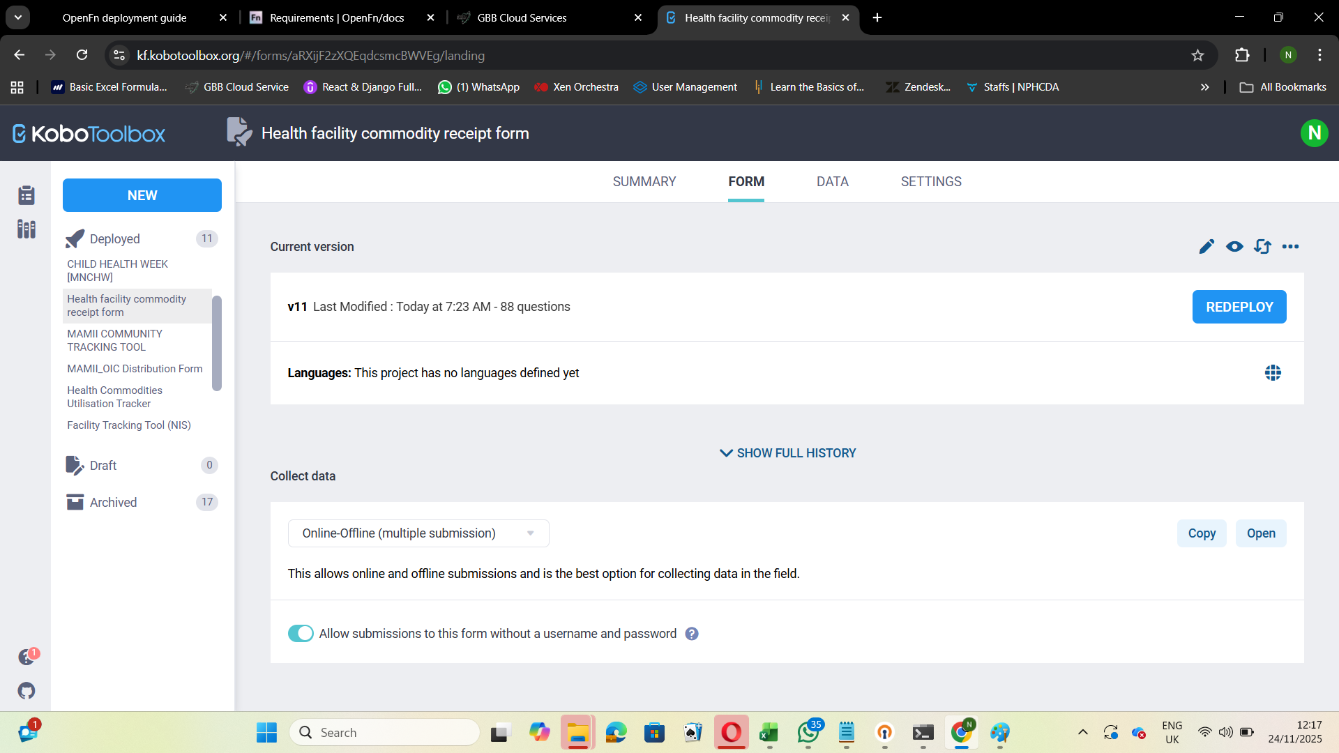Image resolution: width=1339 pixels, height=753 pixels.
Task: Expand Show Full History
Action: tap(787, 453)
